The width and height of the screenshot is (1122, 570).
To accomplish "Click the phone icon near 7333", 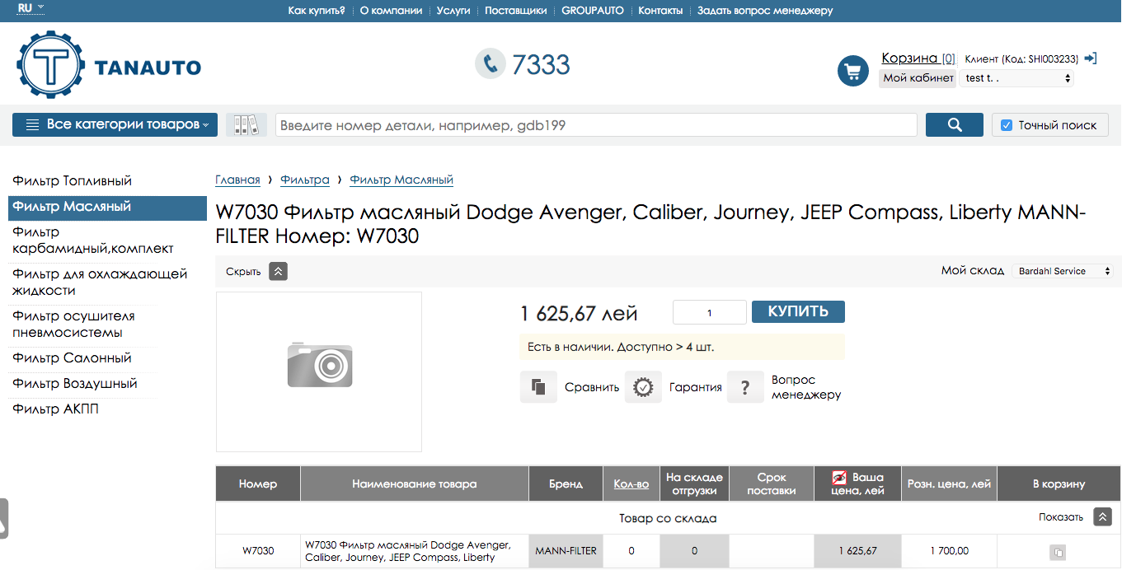I will tap(491, 63).
